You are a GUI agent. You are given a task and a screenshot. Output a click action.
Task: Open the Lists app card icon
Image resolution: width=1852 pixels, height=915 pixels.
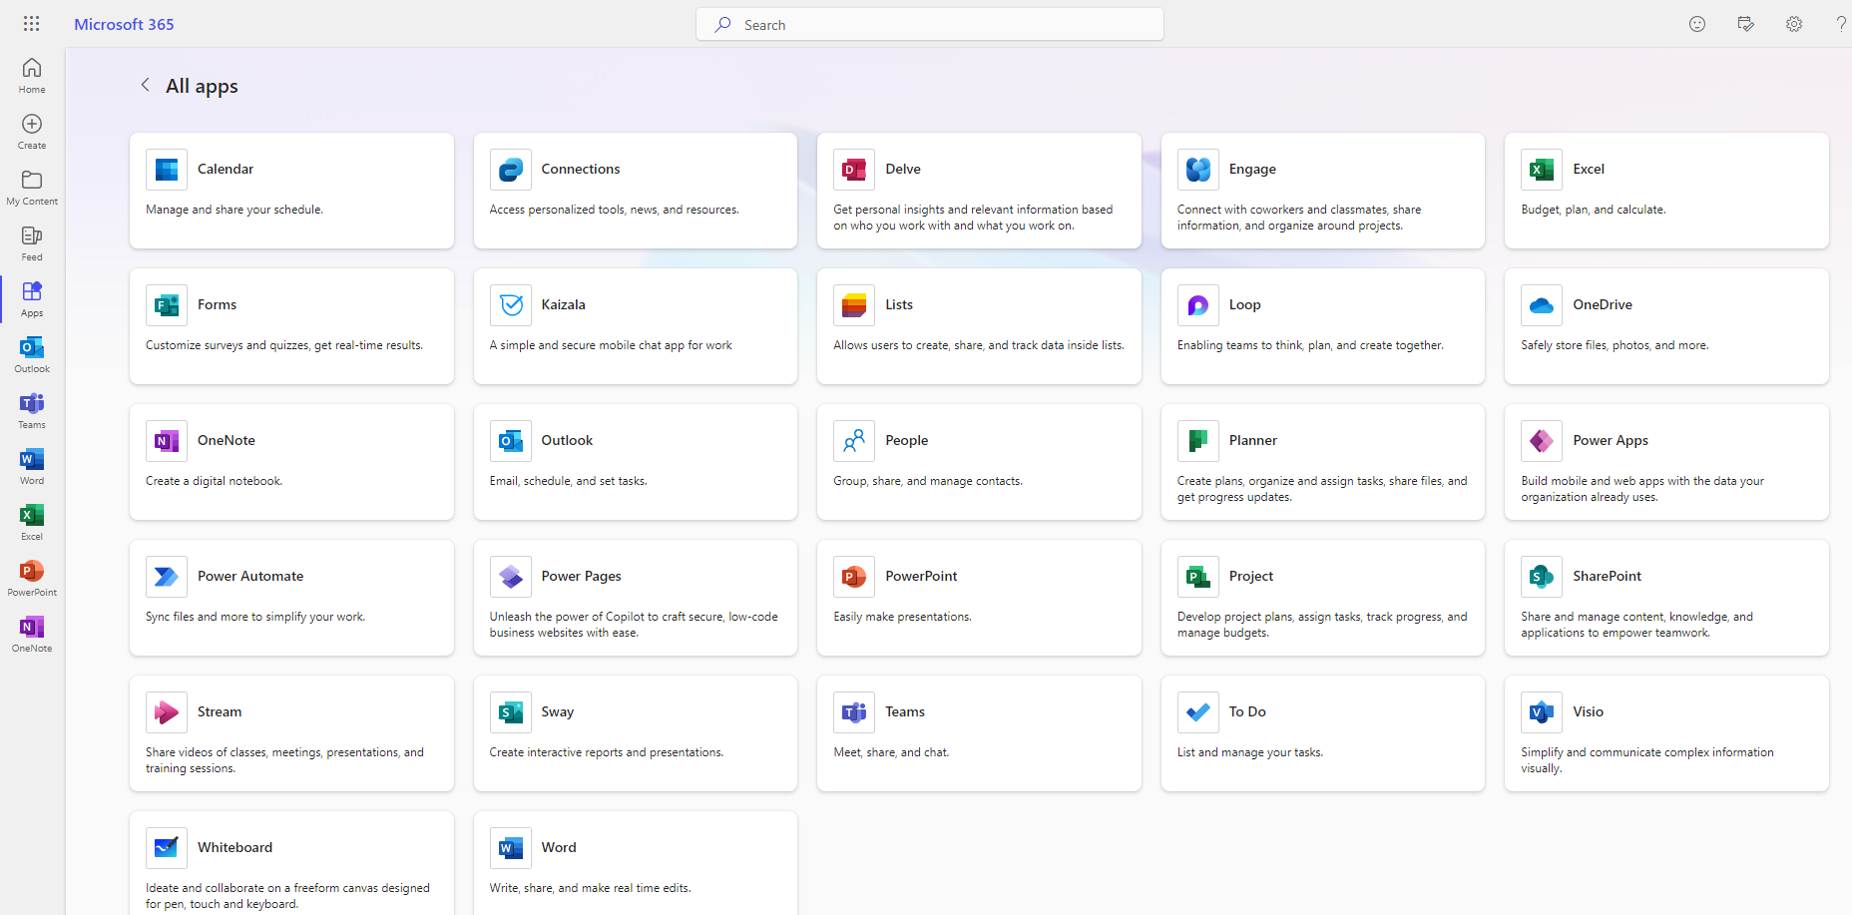click(x=854, y=304)
